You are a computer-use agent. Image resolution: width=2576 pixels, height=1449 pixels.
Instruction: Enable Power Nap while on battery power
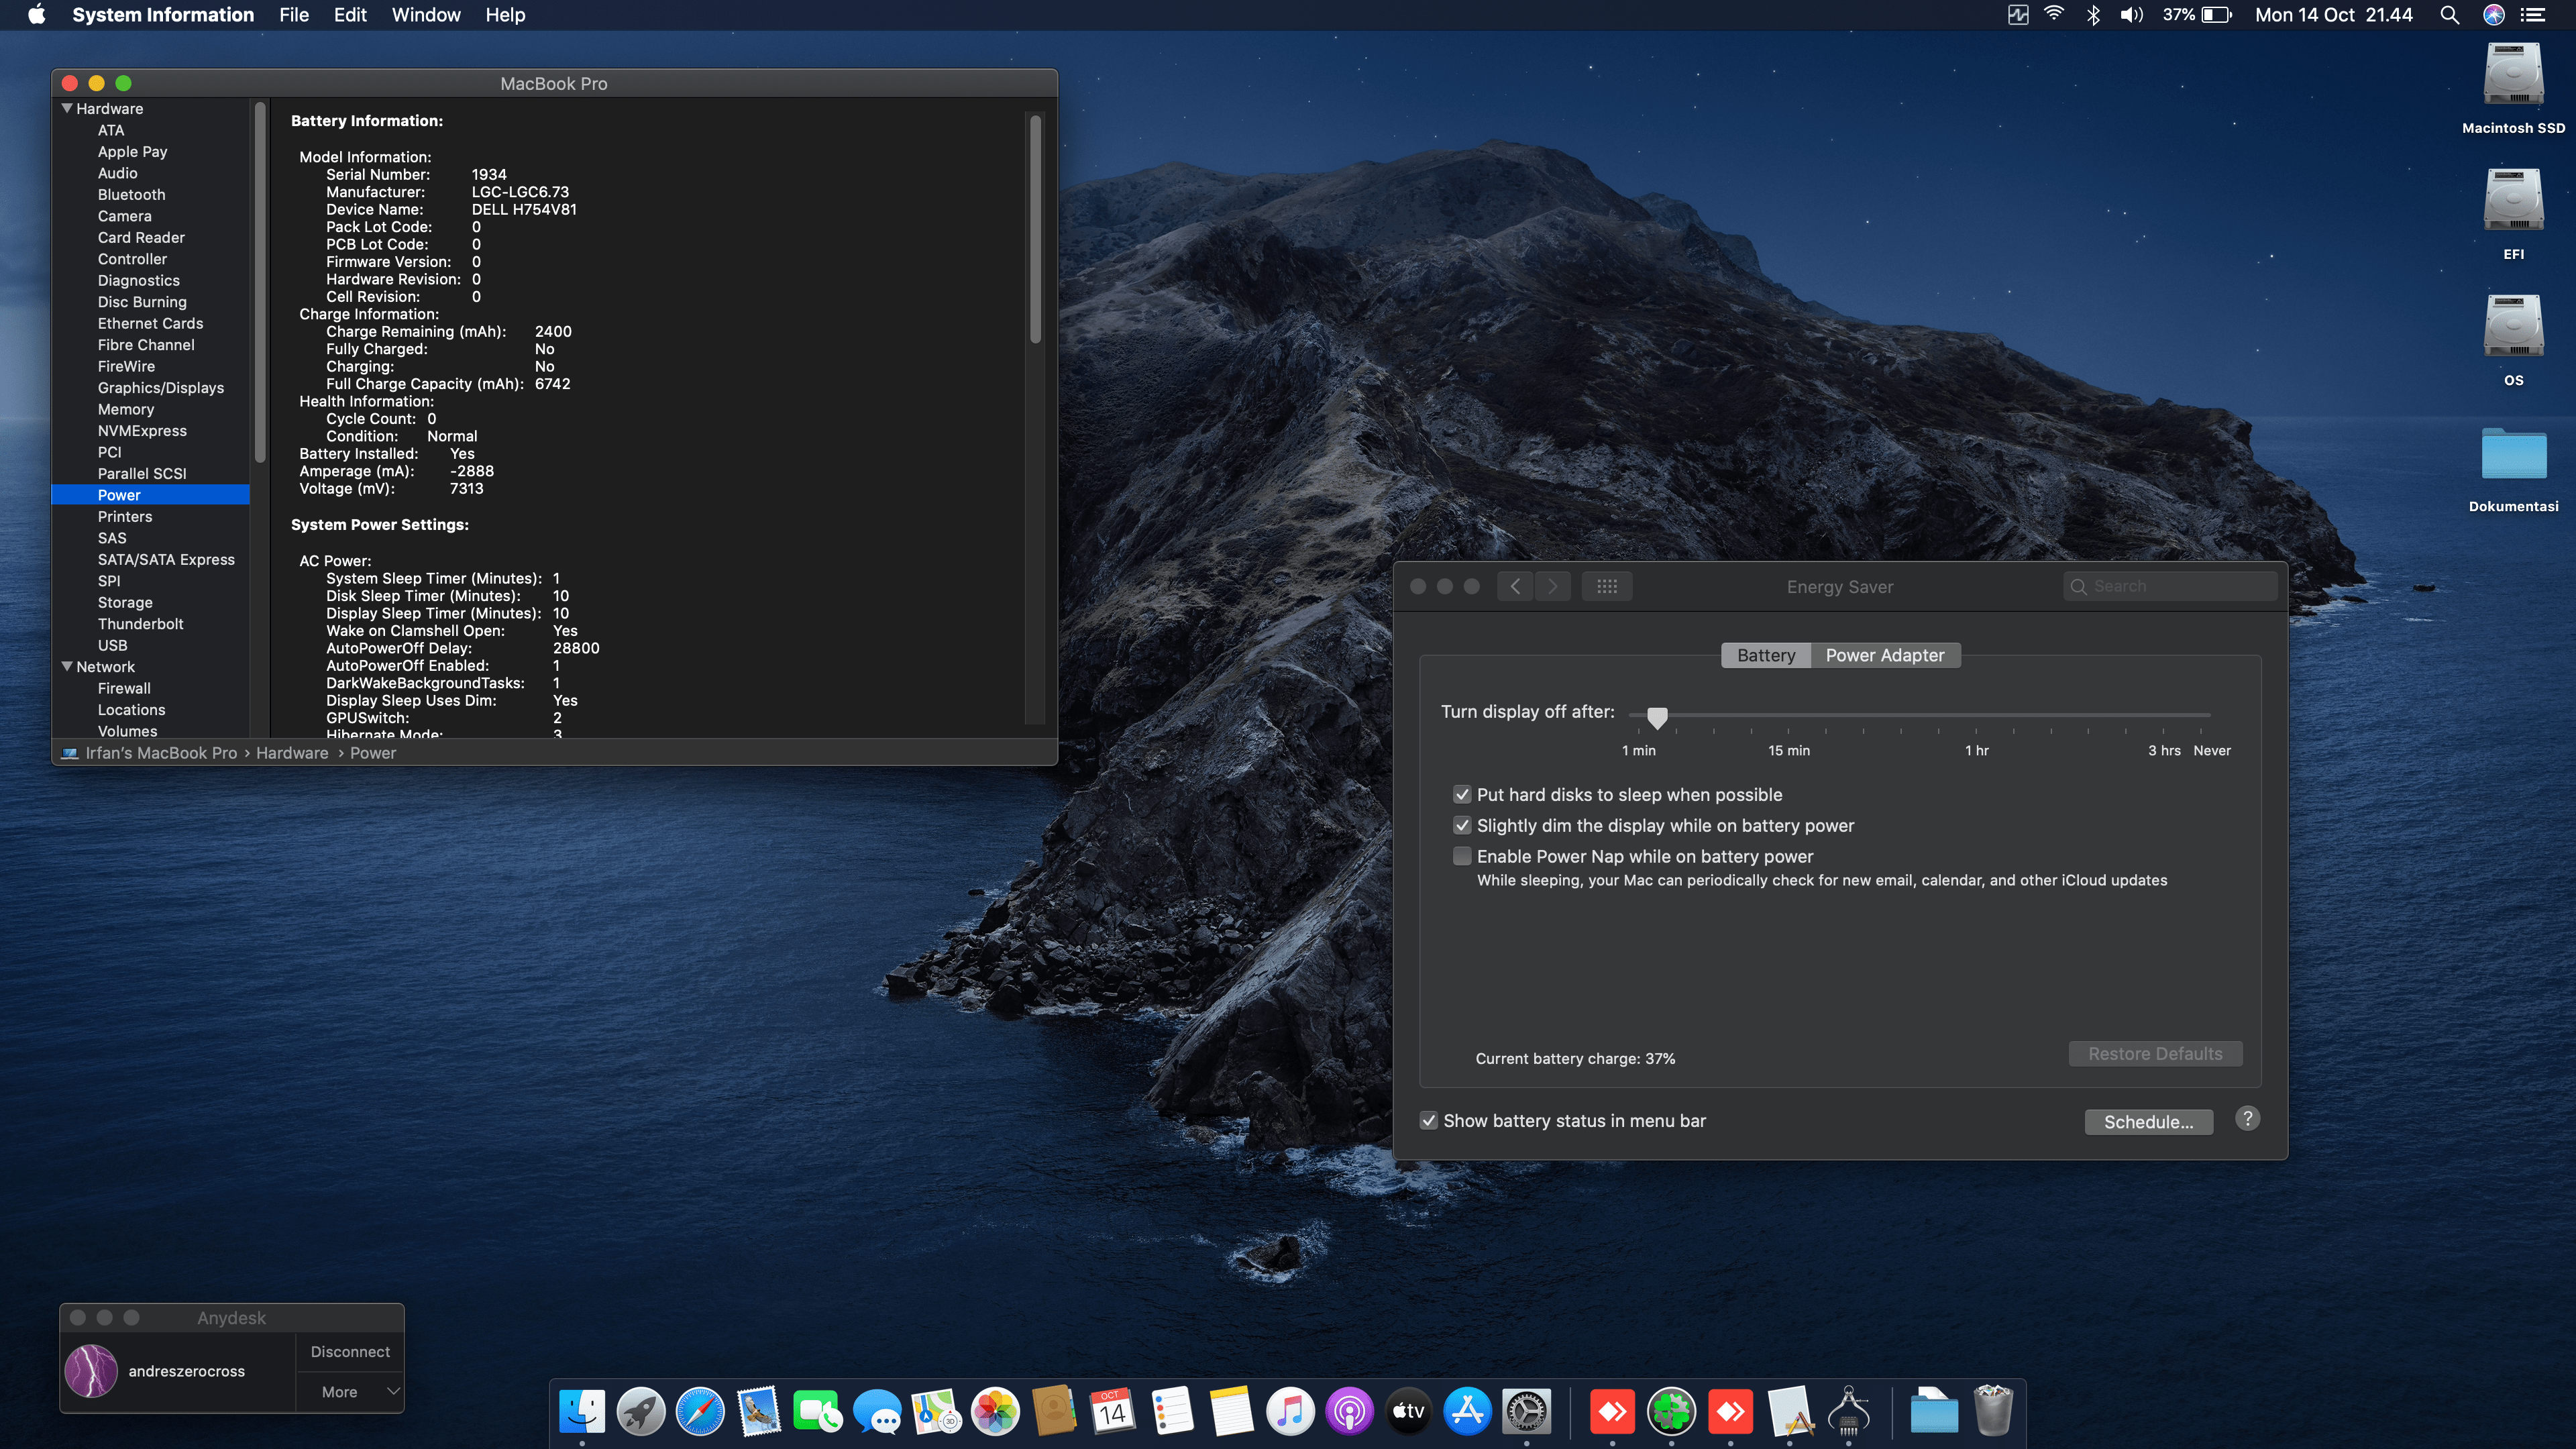click(1462, 856)
